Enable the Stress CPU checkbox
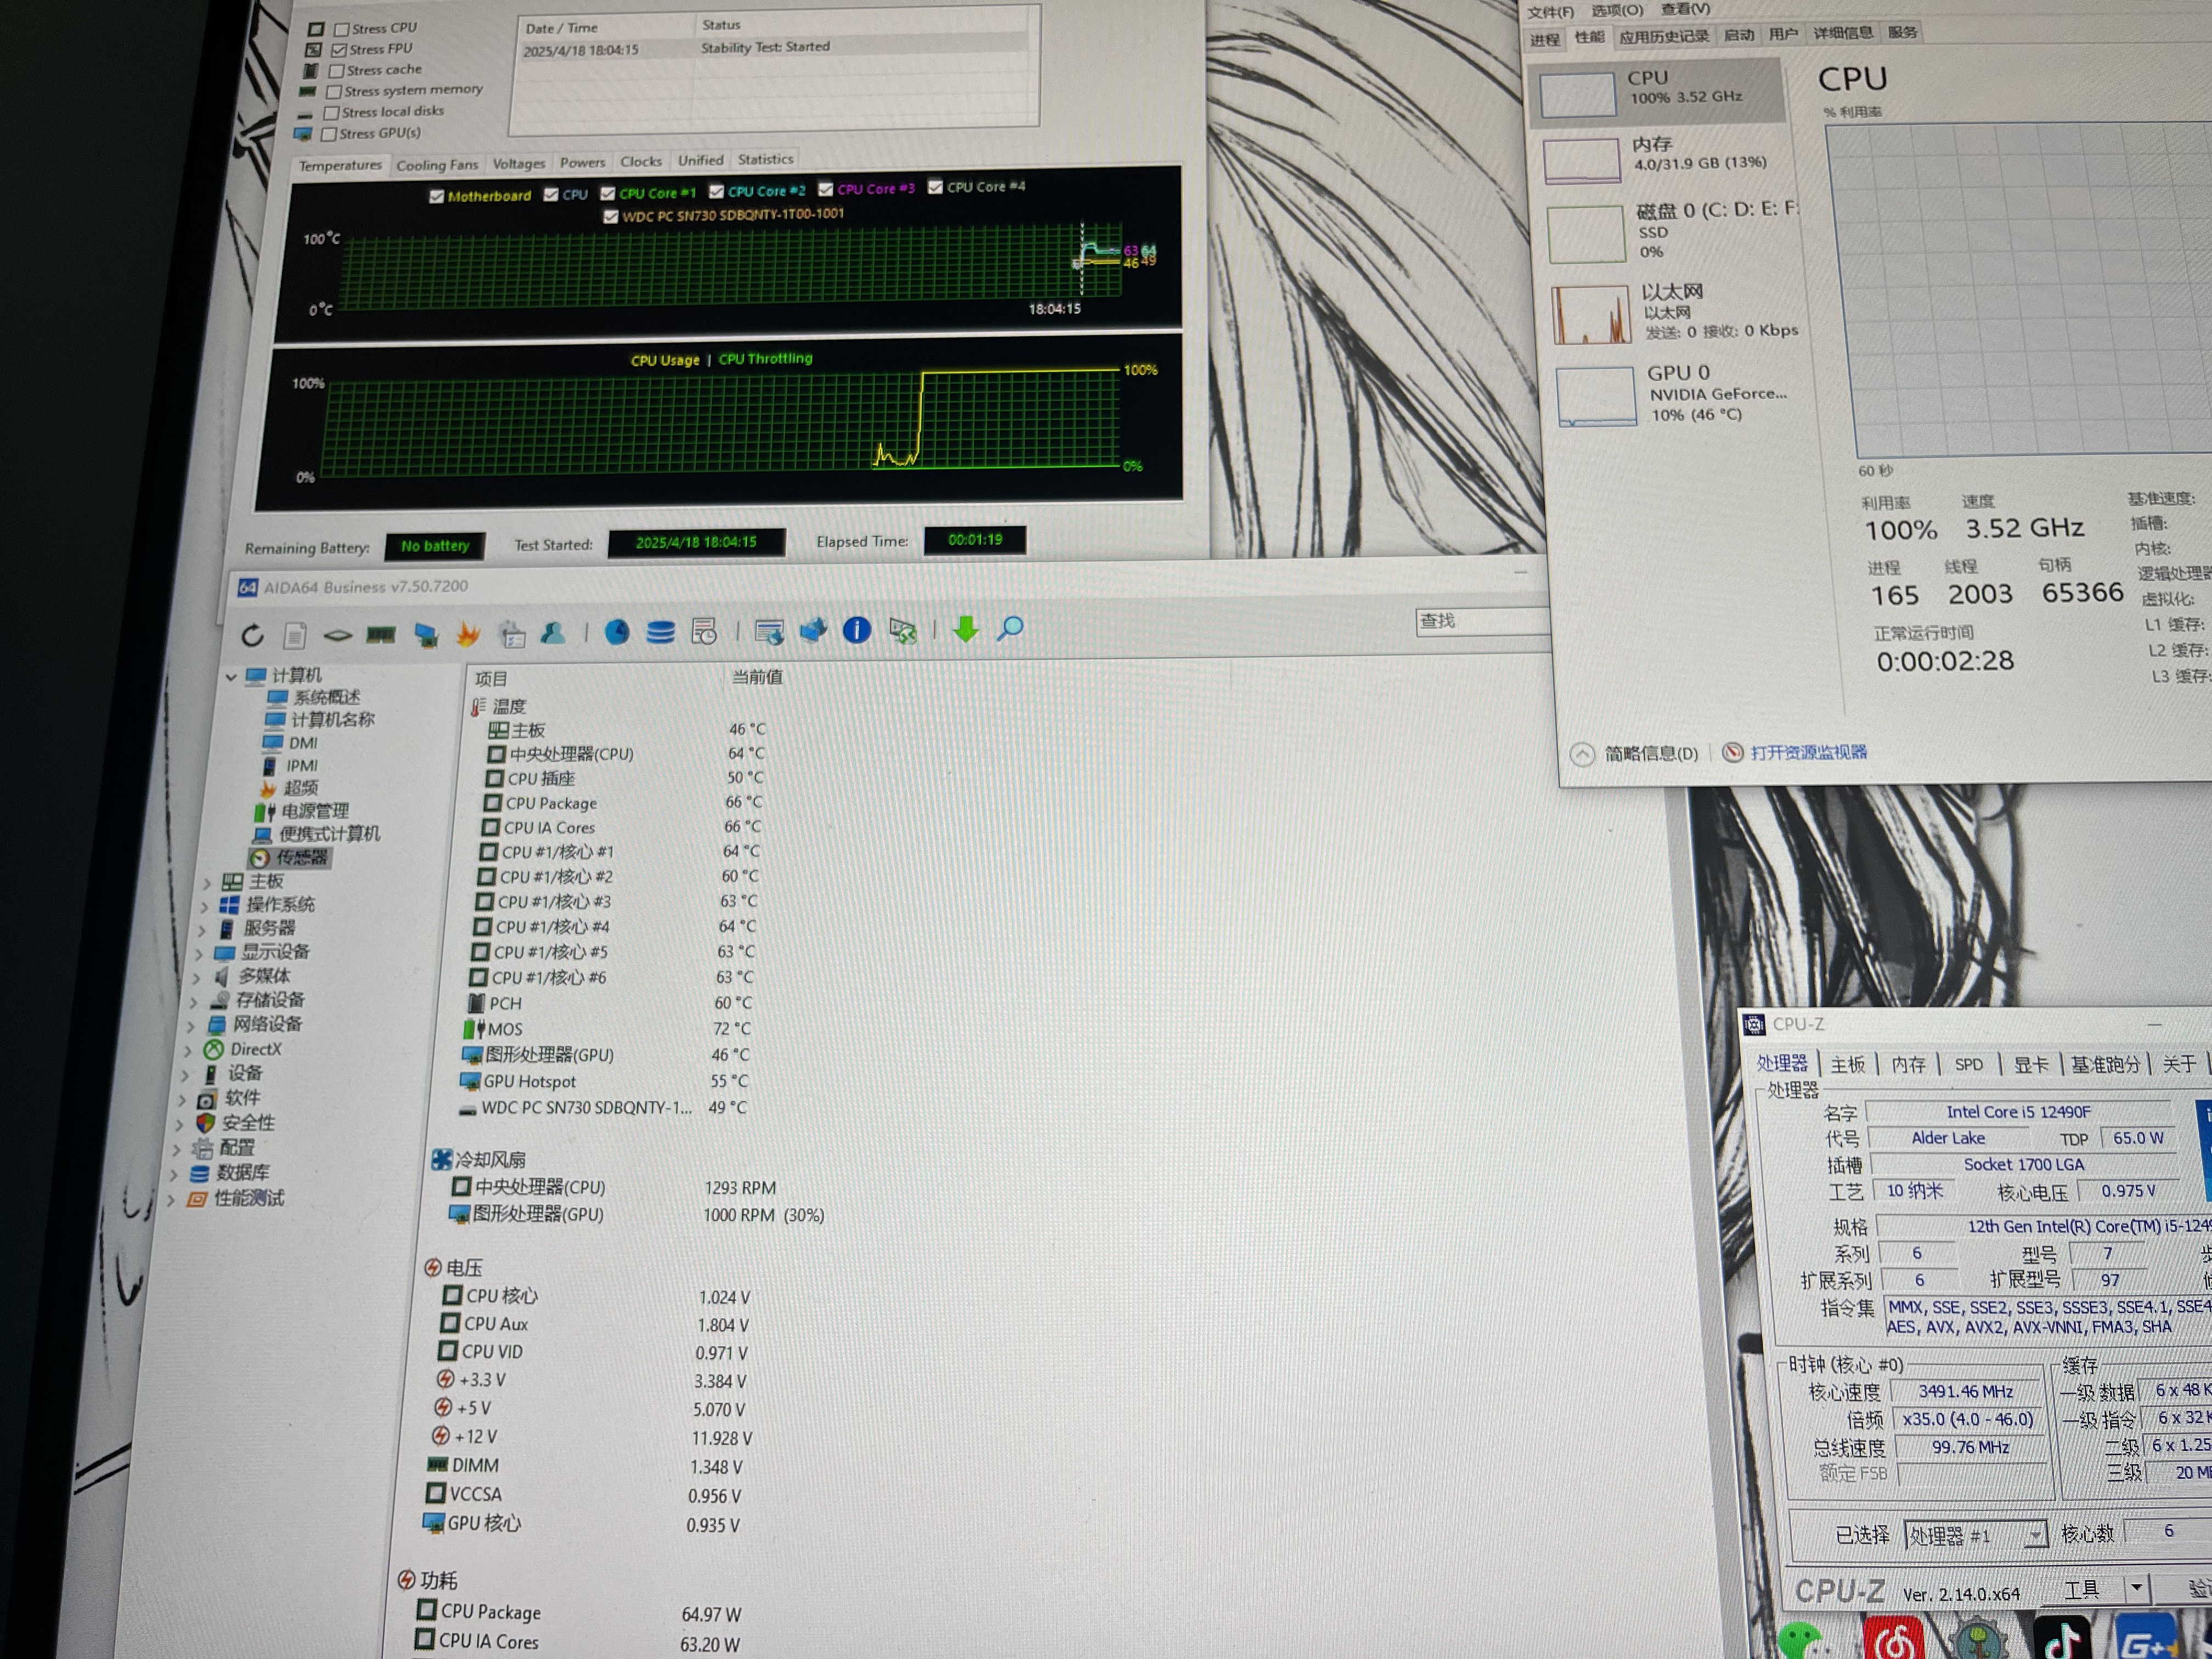This screenshot has height=1659, width=2212. pyautogui.click(x=342, y=29)
